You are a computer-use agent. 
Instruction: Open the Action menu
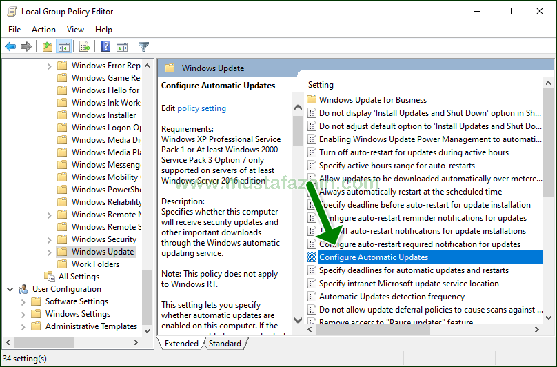pyautogui.click(x=43, y=30)
